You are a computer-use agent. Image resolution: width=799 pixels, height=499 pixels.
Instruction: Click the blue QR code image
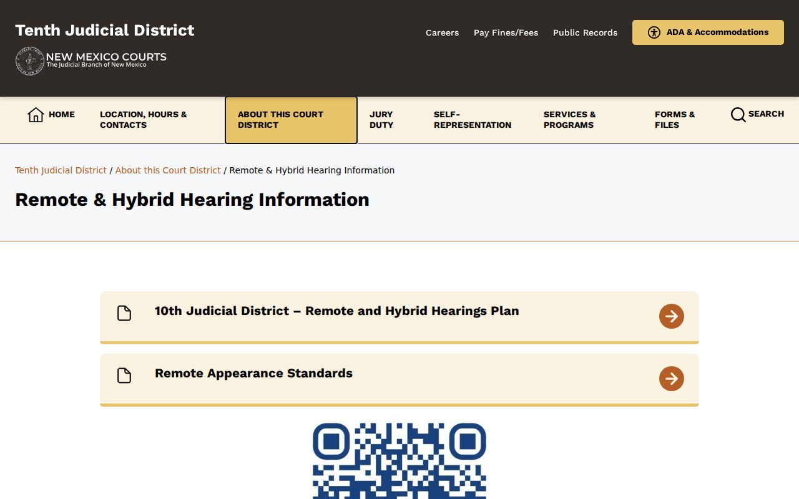coord(399,461)
